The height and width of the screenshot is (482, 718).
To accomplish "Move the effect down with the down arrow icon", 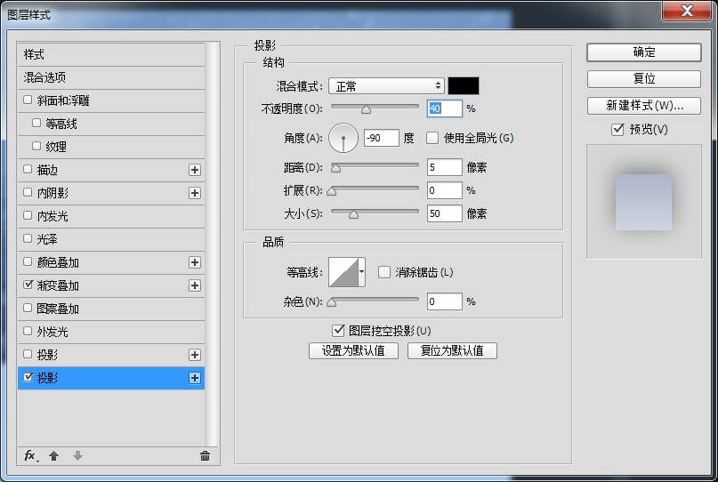I will pyautogui.click(x=77, y=455).
